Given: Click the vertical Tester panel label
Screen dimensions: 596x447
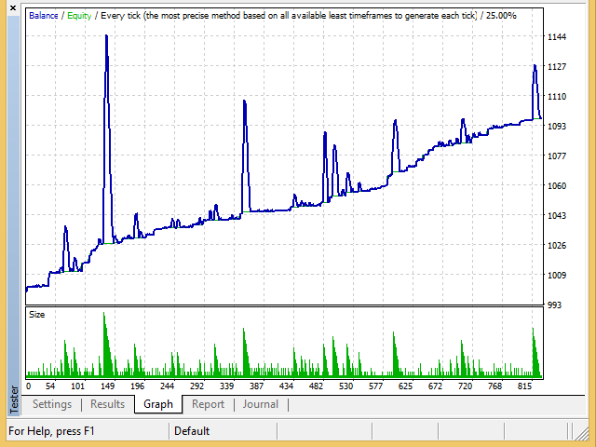Looking at the screenshot, I should 12,398.
